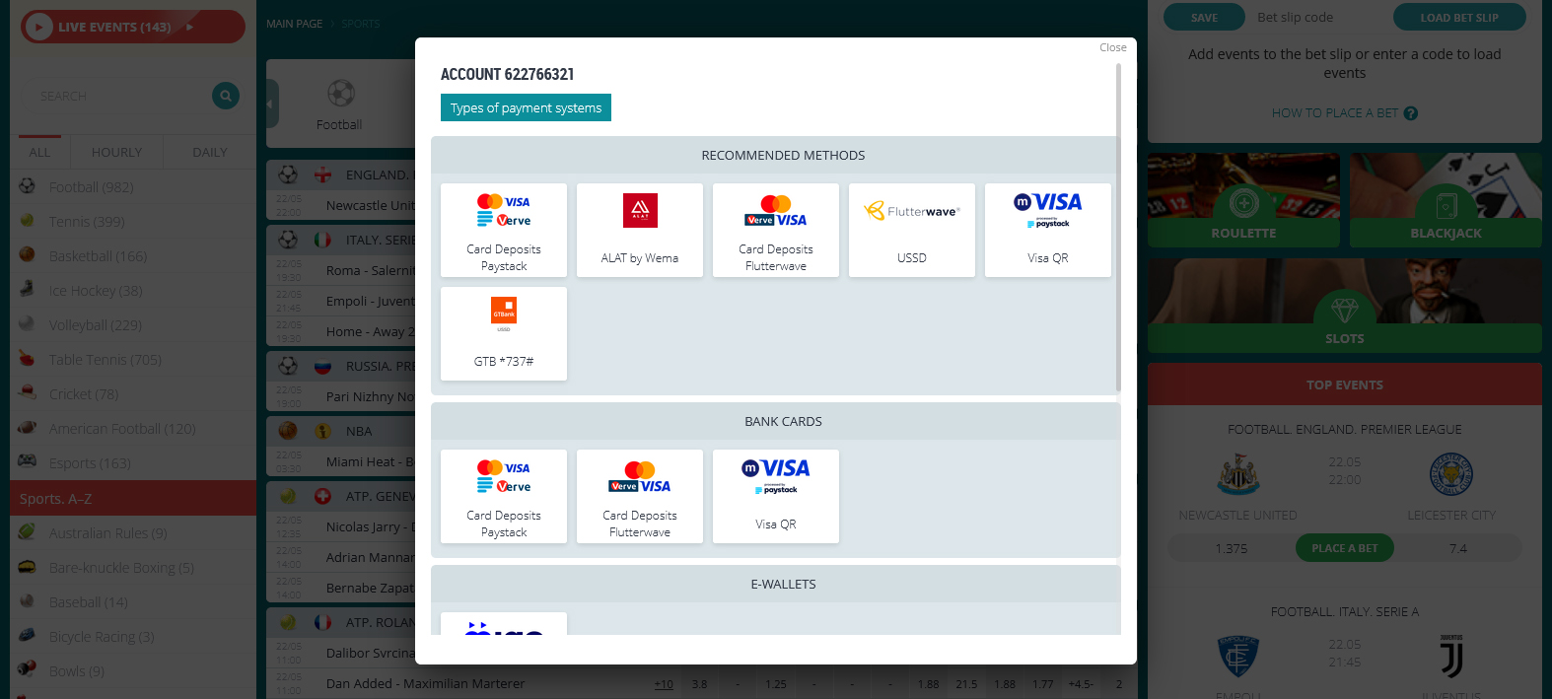Open Dan Added - Maximilian Marterer match
The height and width of the screenshot is (699, 1552).
[425, 683]
